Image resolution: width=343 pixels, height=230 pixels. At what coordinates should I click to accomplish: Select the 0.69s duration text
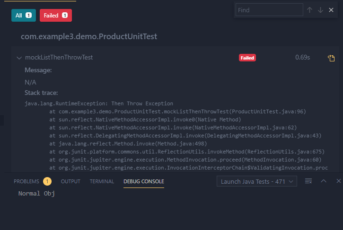pyautogui.click(x=302, y=58)
